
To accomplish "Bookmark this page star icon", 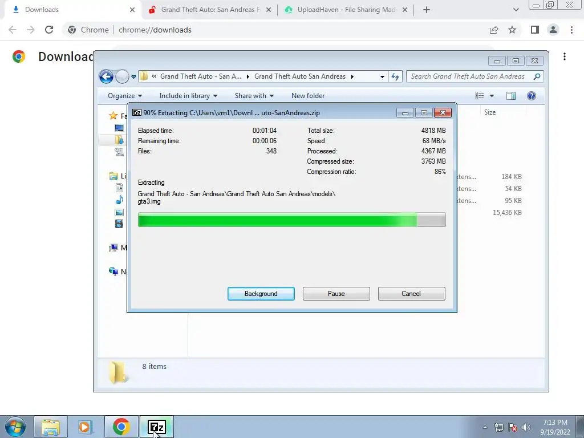I will (512, 30).
